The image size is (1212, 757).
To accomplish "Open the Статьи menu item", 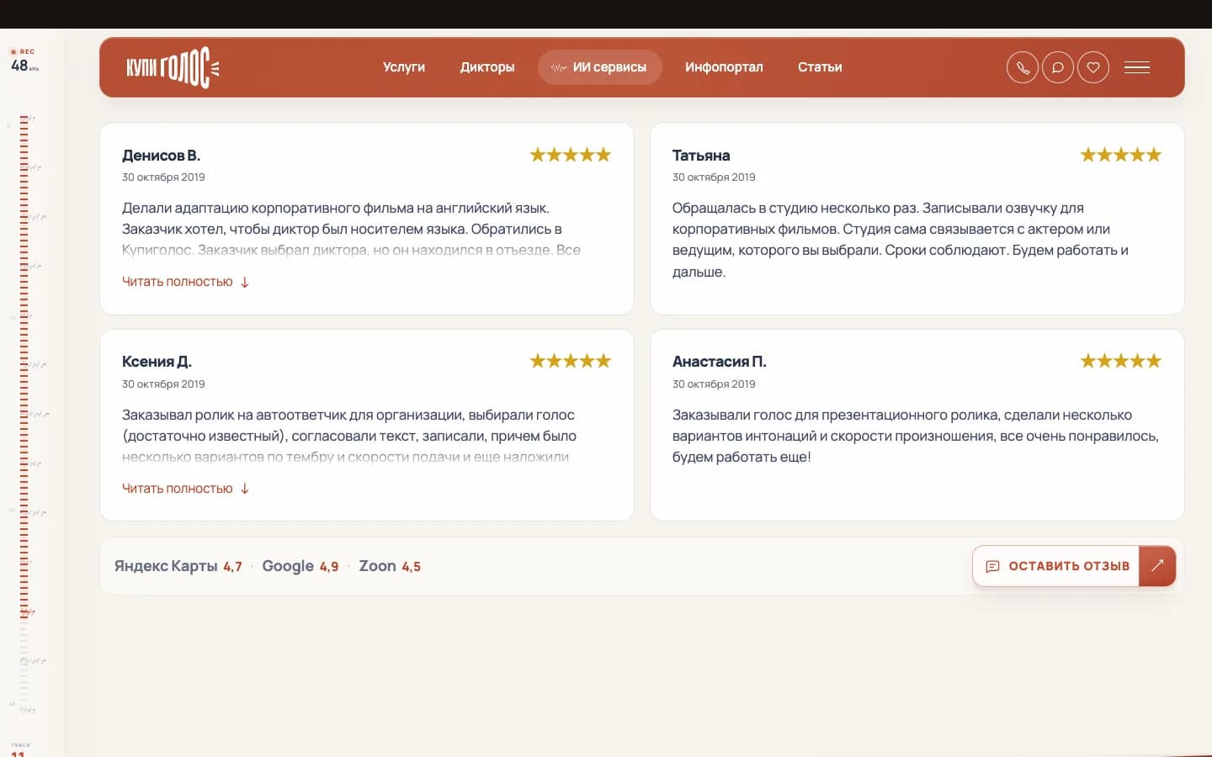I will coord(820,67).
